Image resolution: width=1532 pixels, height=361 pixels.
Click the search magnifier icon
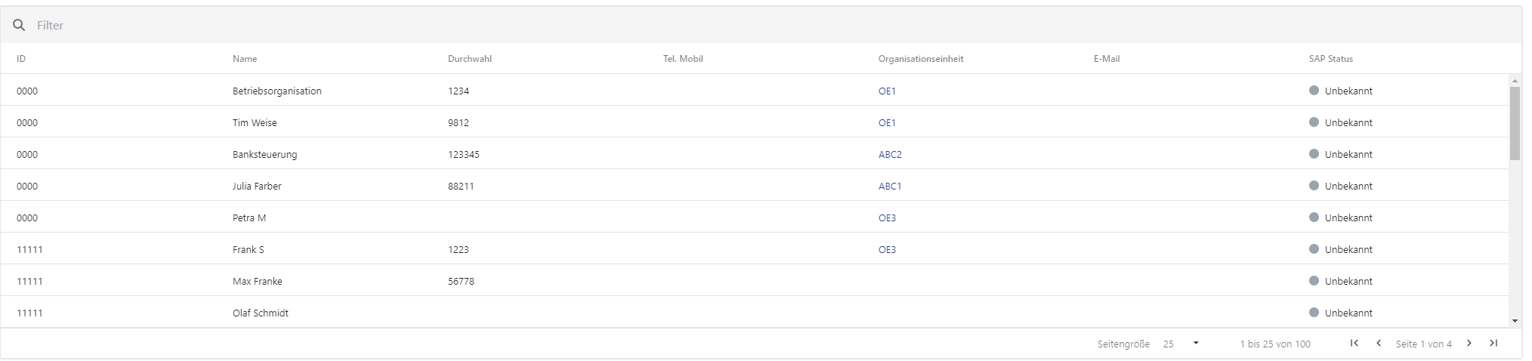click(x=20, y=25)
